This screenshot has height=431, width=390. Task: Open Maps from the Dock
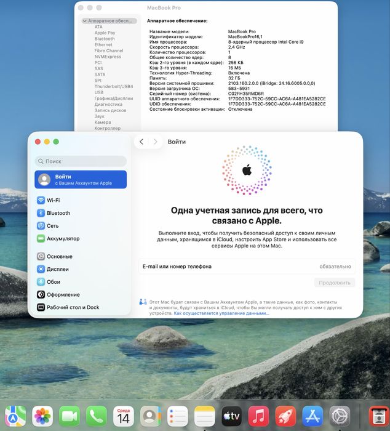tap(15, 416)
